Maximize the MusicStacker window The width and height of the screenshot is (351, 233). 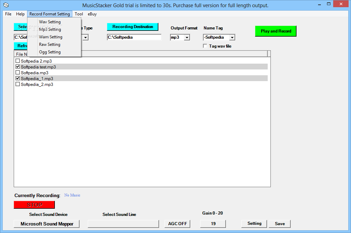point(329,4)
